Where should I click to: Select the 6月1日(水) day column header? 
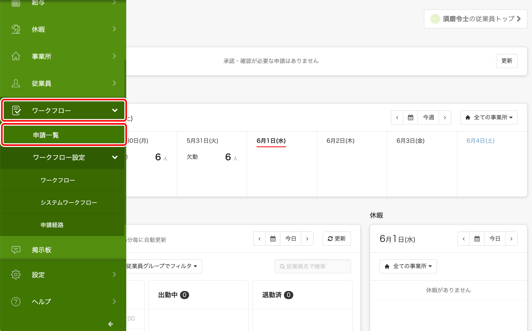271,141
